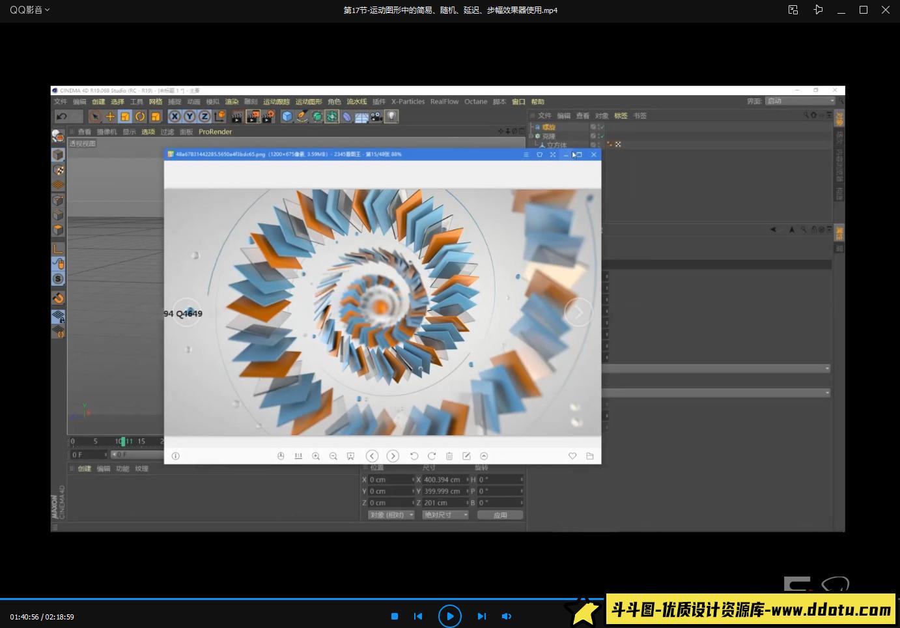Zoom out the image viewer picture
The height and width of the screenshot is (628, 900).
click(333, 456)
